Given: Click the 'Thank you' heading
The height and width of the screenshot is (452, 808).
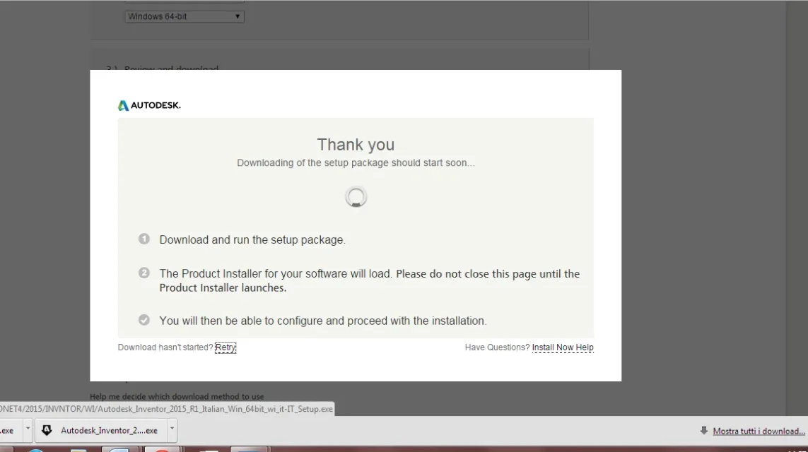Looking at the screenshot, I should pos(356,145).
